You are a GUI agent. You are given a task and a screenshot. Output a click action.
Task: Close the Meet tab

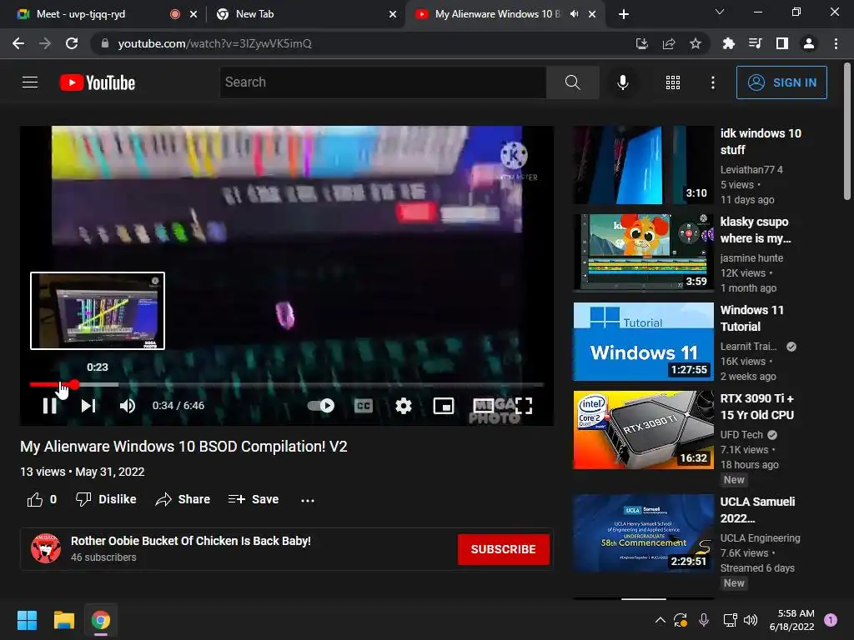coord(193,15)
